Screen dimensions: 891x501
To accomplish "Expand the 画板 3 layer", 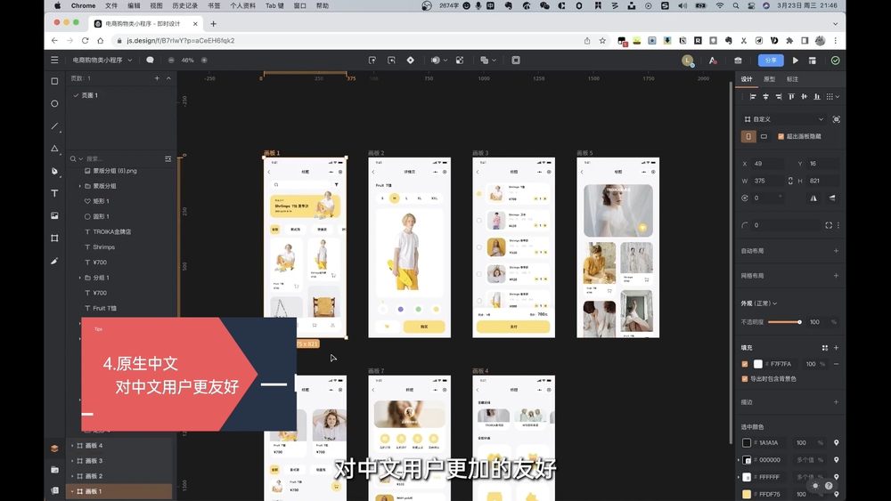I will pyautogui.click(x=72, y=461).
